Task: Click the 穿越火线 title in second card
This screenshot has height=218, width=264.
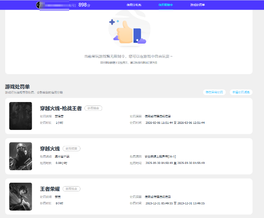Action: coord(50,149)
